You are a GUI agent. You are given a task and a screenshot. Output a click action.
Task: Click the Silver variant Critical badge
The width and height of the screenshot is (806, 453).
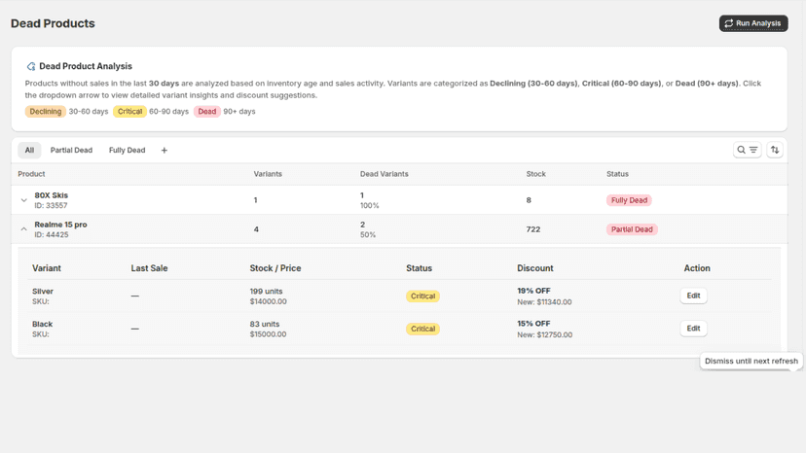coord(422,296)
